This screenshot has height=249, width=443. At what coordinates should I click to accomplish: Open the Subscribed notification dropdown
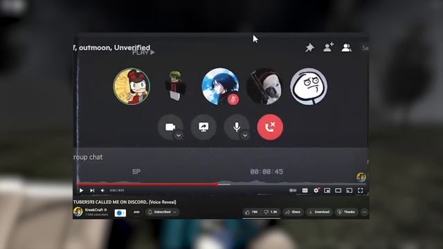point(162,212)
